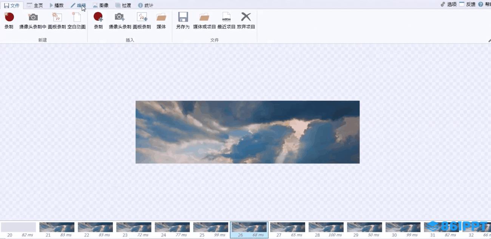
Task: Open 媒体或项目
Action: (204, 20)
